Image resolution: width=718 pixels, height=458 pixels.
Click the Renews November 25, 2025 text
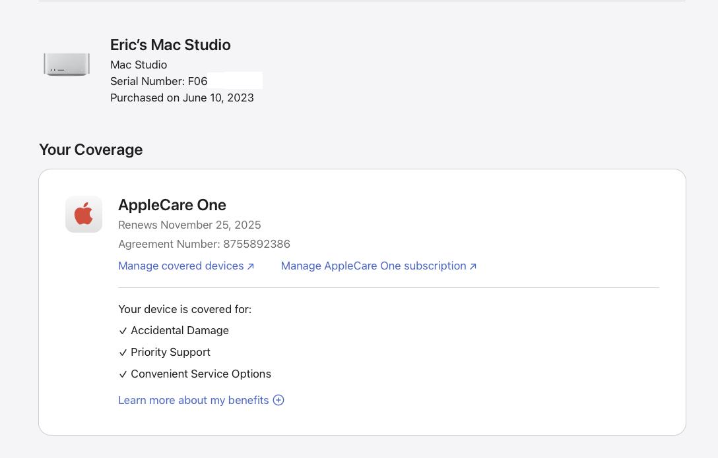coord(189,225)
